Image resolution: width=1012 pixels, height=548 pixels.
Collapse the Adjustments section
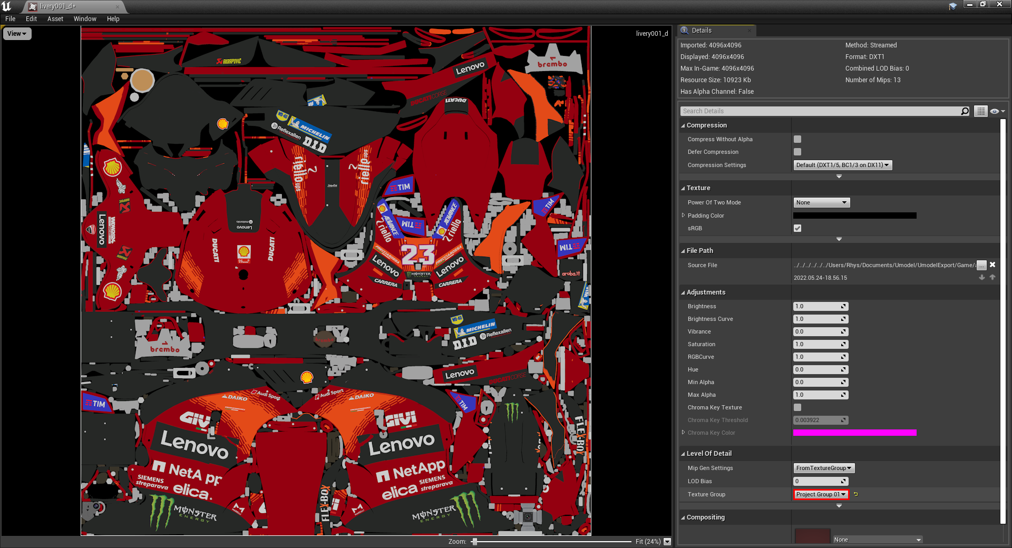pyautogui.click(x=683, y=292)
